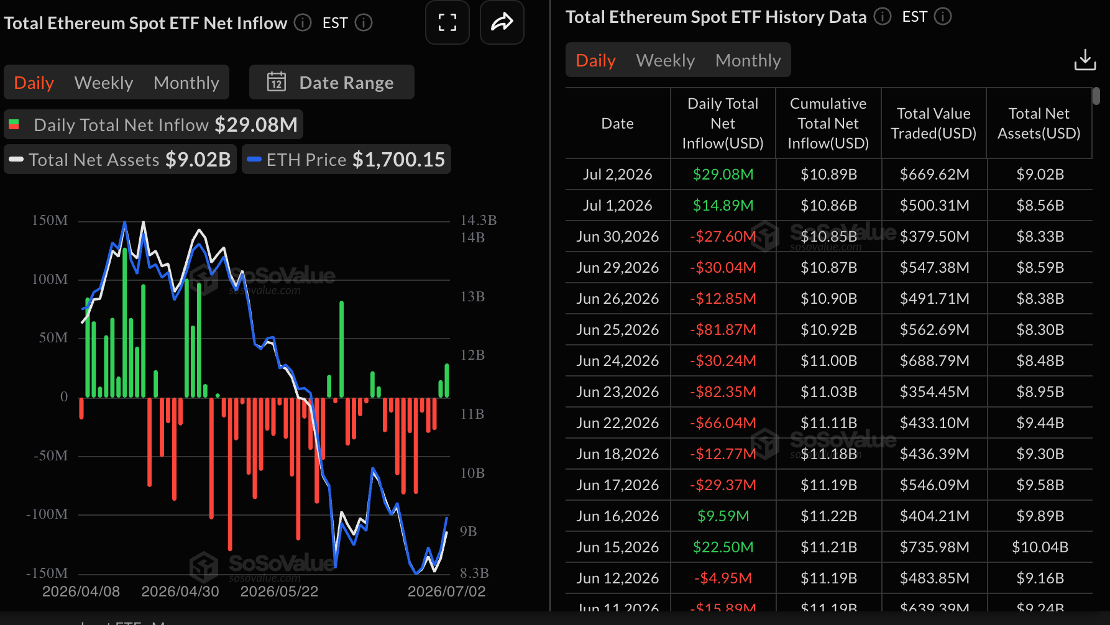Select the -$81.87M inflow cell
This screenshot has height=625, width=1110.
point(723,330)
